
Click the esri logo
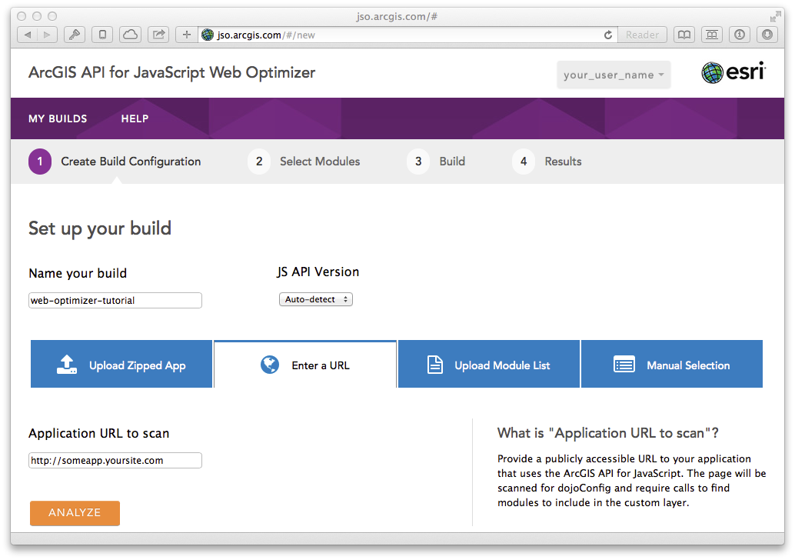[x=733, y=72]
